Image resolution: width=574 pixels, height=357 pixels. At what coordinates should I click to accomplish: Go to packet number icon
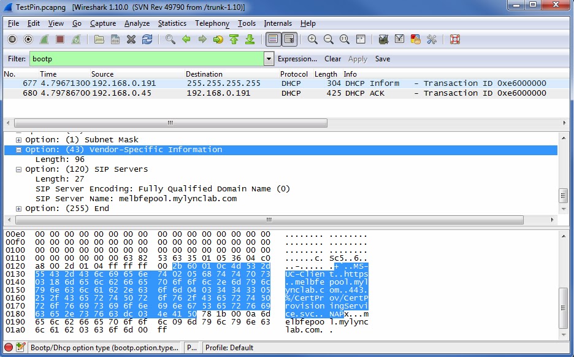pyautogui.click(x=218, y=39)
